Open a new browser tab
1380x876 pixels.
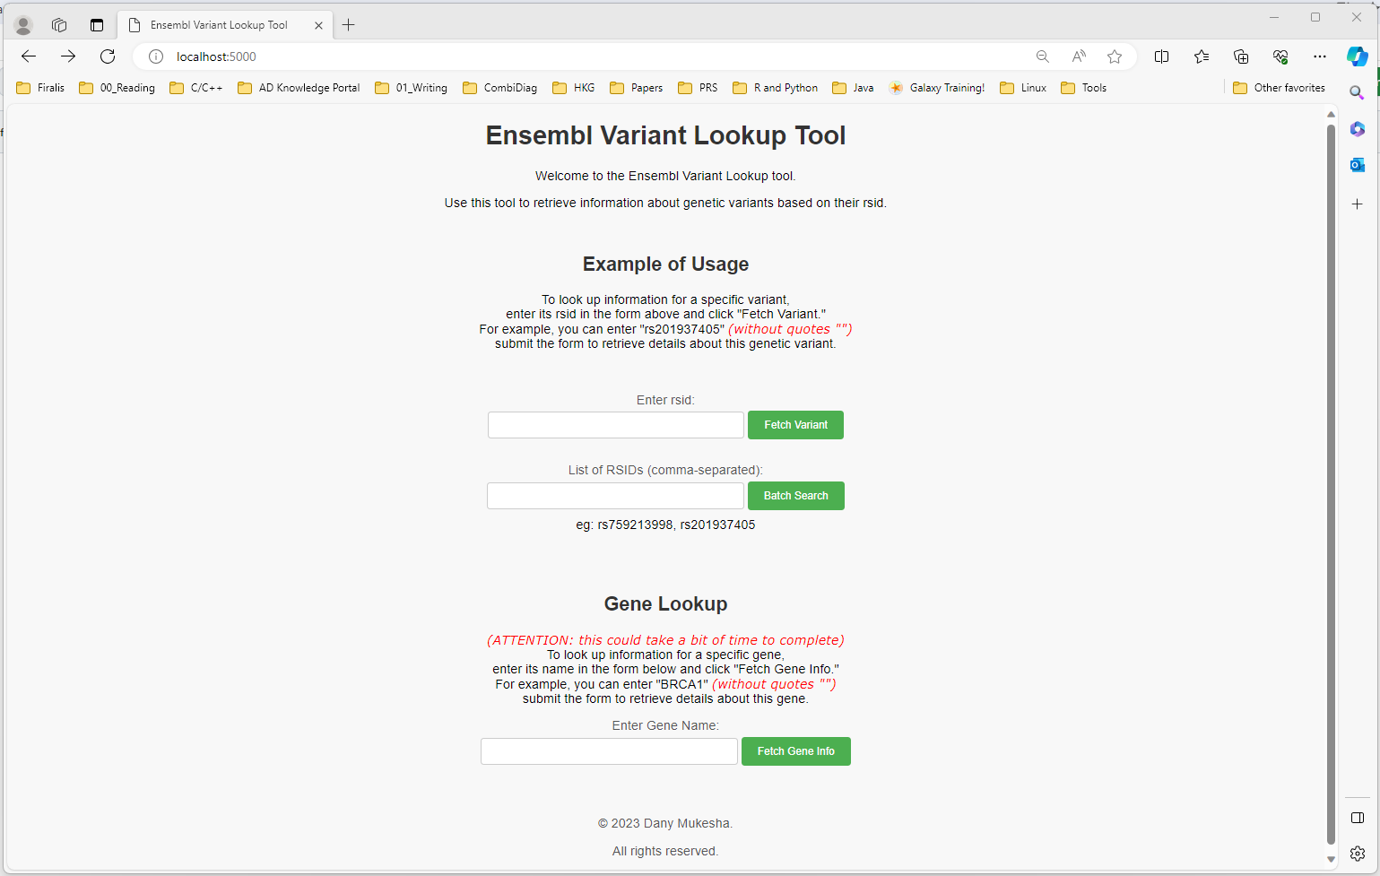[348, 24]
